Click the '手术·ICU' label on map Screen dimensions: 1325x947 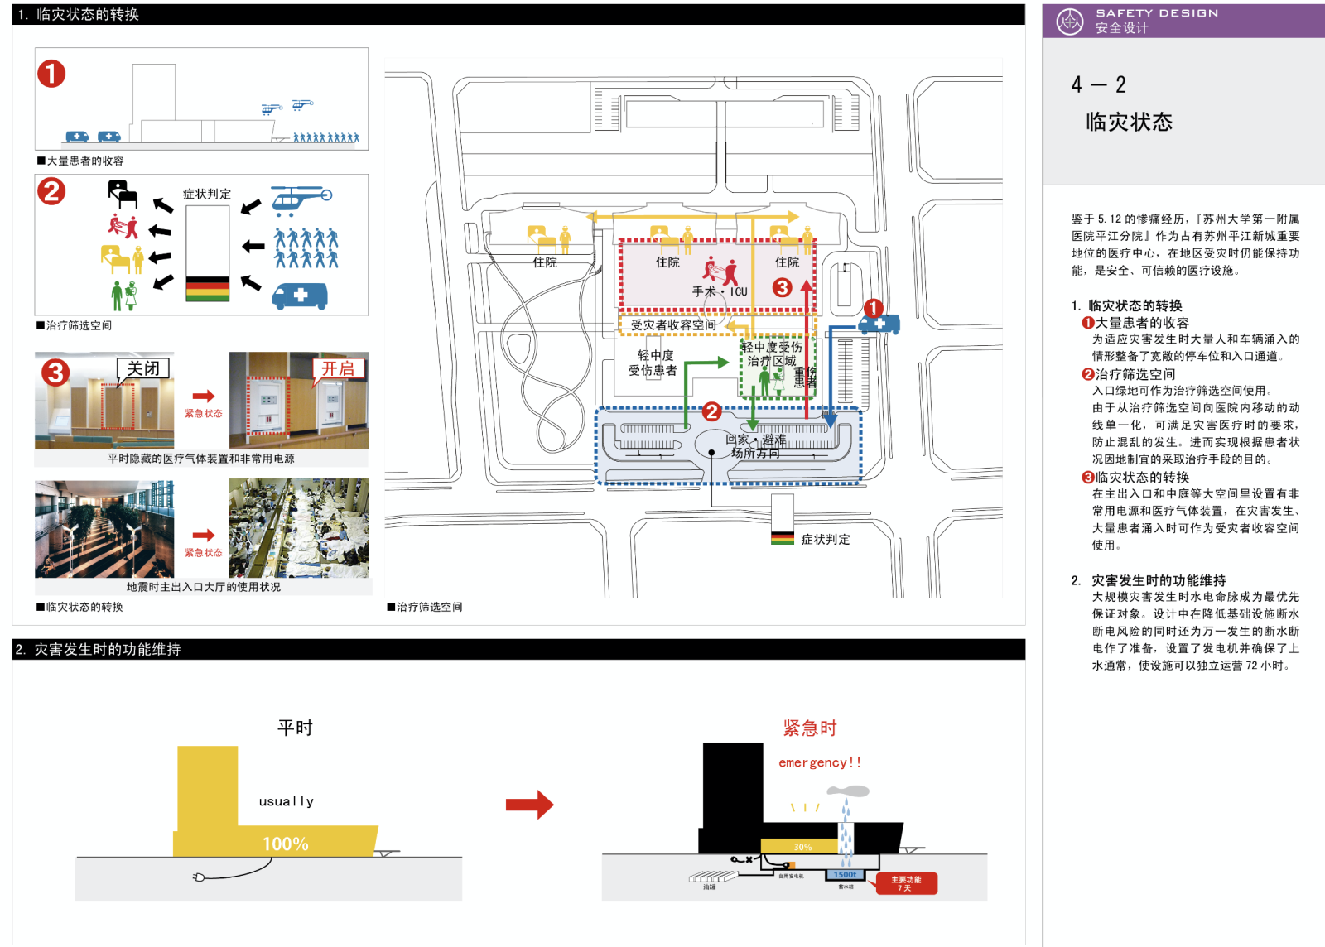(720, 291)
